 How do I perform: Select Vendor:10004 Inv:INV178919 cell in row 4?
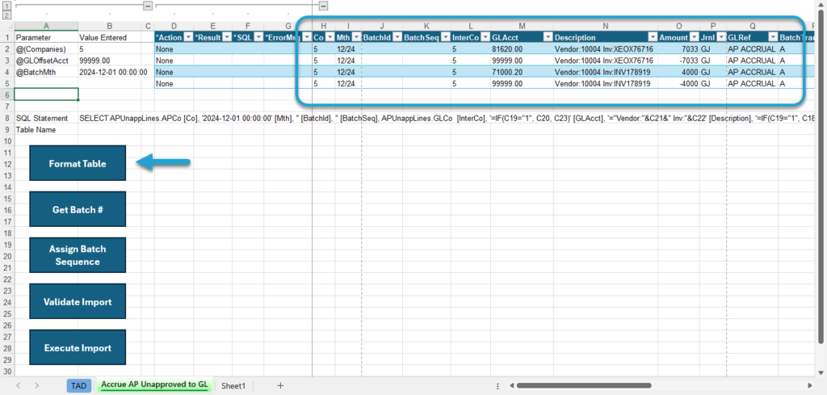606,72
